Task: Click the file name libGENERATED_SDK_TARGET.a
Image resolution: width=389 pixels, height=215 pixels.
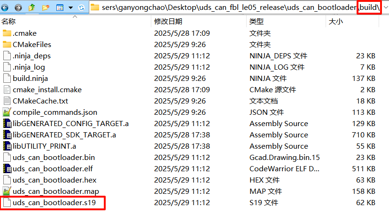Action: [64, 135]
